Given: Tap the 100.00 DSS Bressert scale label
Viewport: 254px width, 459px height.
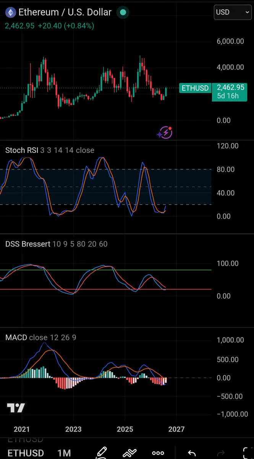Looking at the screenshot, I should click(227, 264).
